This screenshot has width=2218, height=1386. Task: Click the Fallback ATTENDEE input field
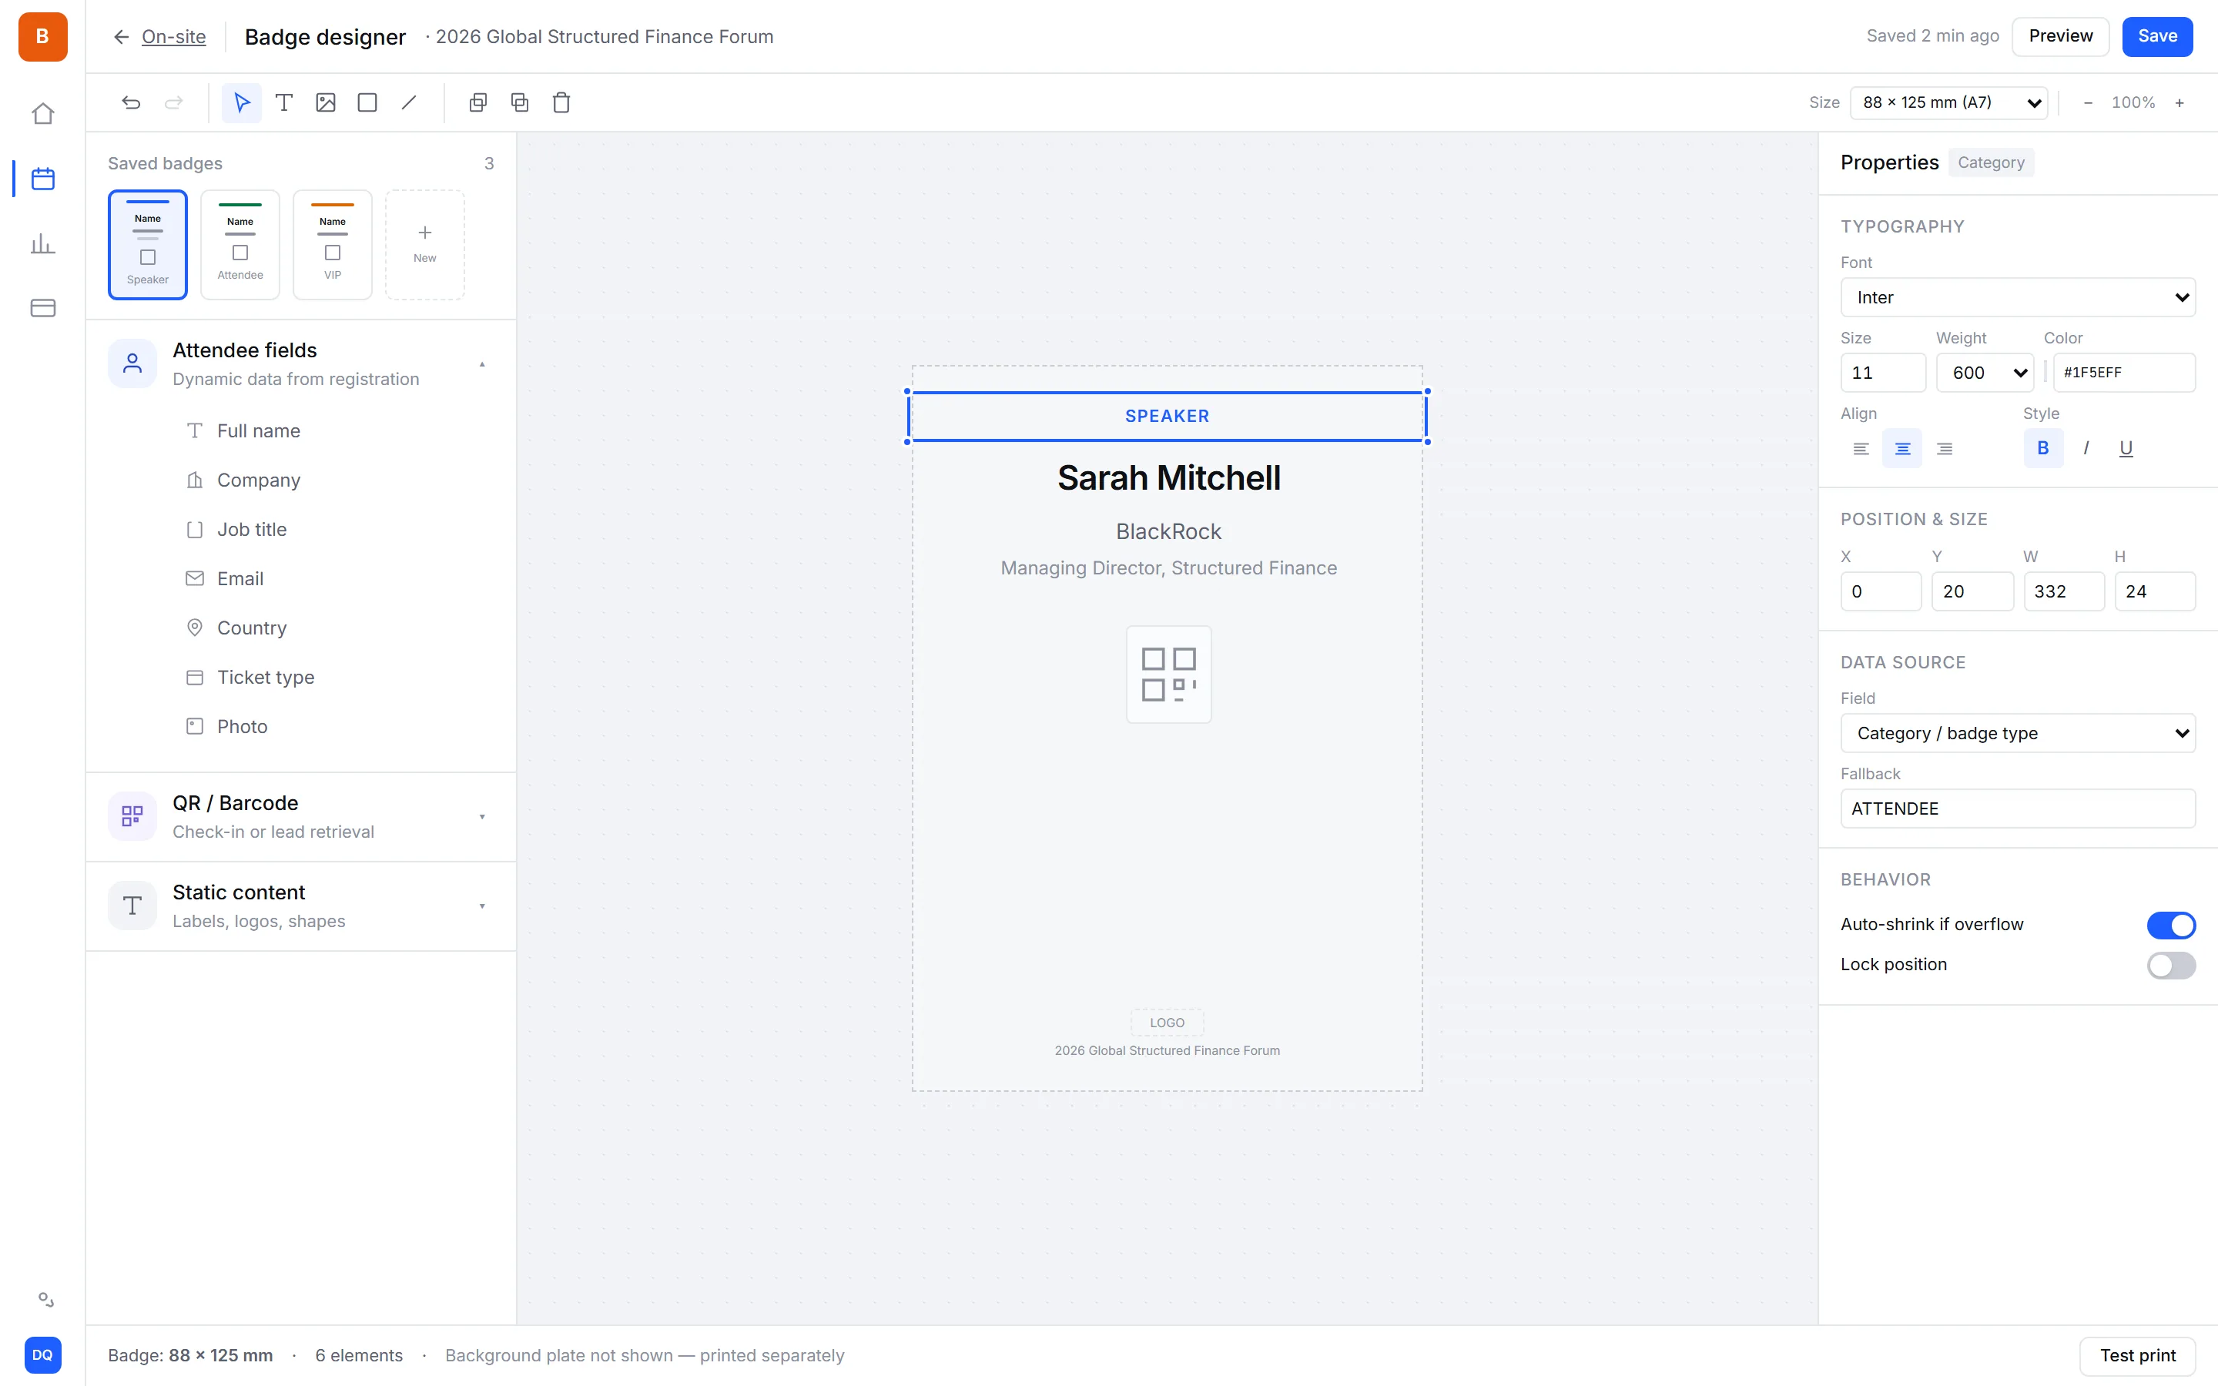(x=2019, y=808)
